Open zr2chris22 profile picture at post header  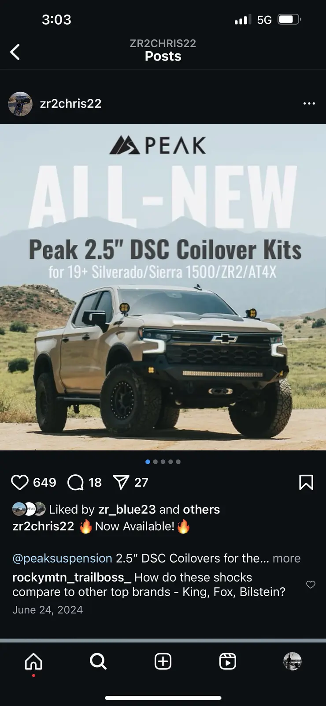point(20,104)
